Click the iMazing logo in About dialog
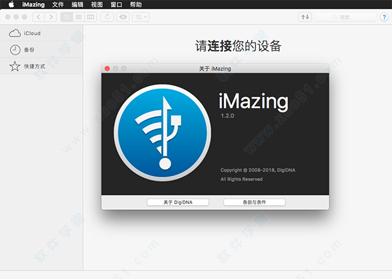This screenshot has height=279, width=392. [162, 132]
